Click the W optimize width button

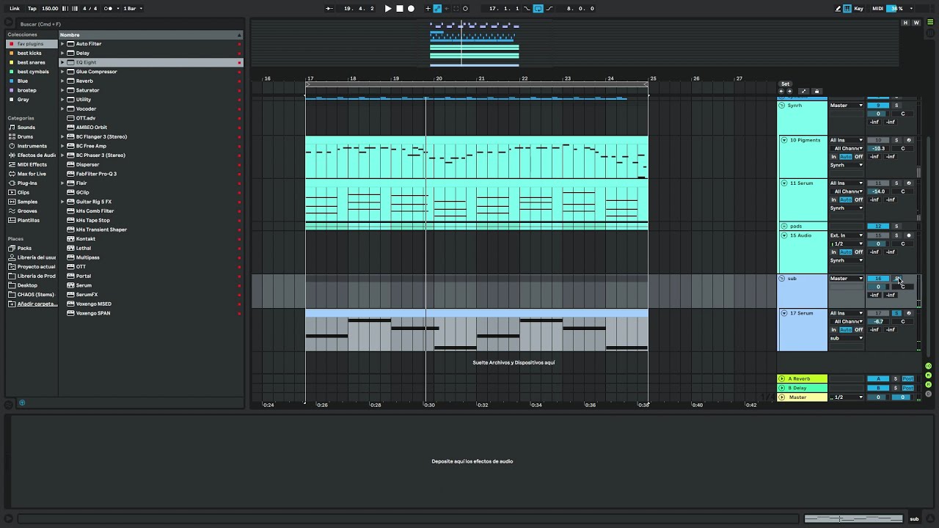[x=916, y=23]
